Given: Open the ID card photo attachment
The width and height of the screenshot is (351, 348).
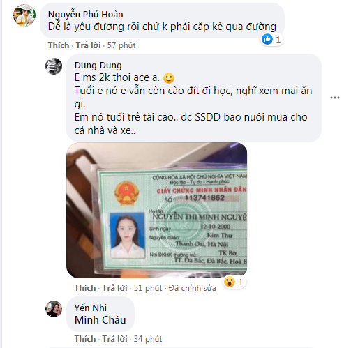Looking at the screenshot, I should 157,210.
